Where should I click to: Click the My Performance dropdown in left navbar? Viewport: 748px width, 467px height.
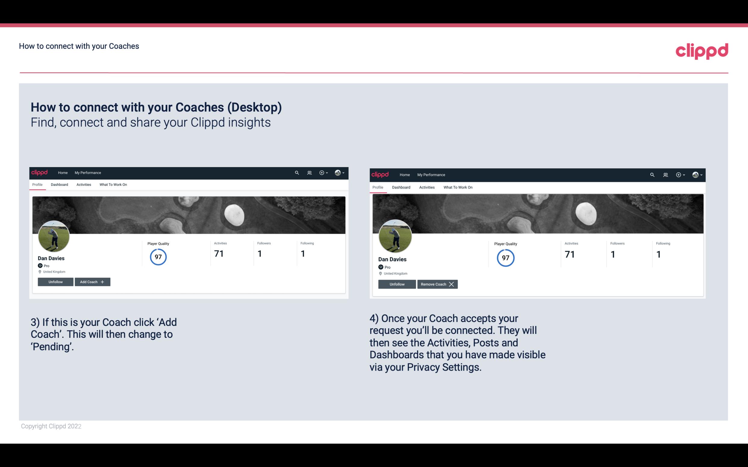(x=87, y=173)
